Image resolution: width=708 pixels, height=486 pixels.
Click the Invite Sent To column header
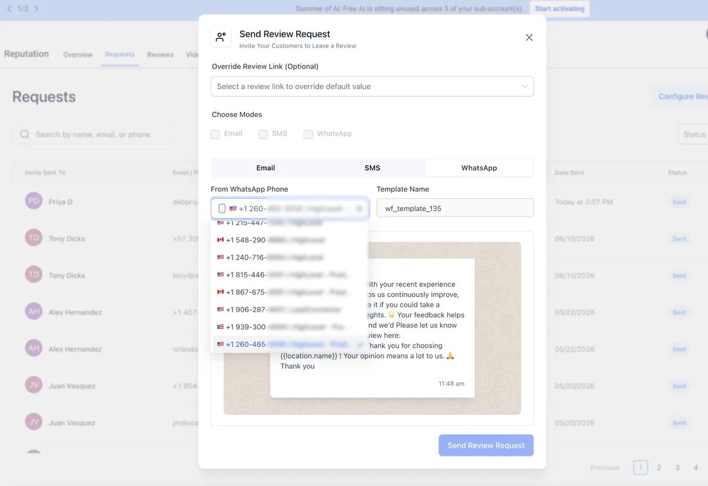tap(45, 173)
